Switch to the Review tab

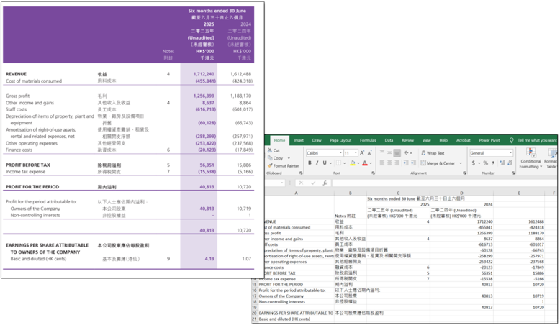point(407,140)
